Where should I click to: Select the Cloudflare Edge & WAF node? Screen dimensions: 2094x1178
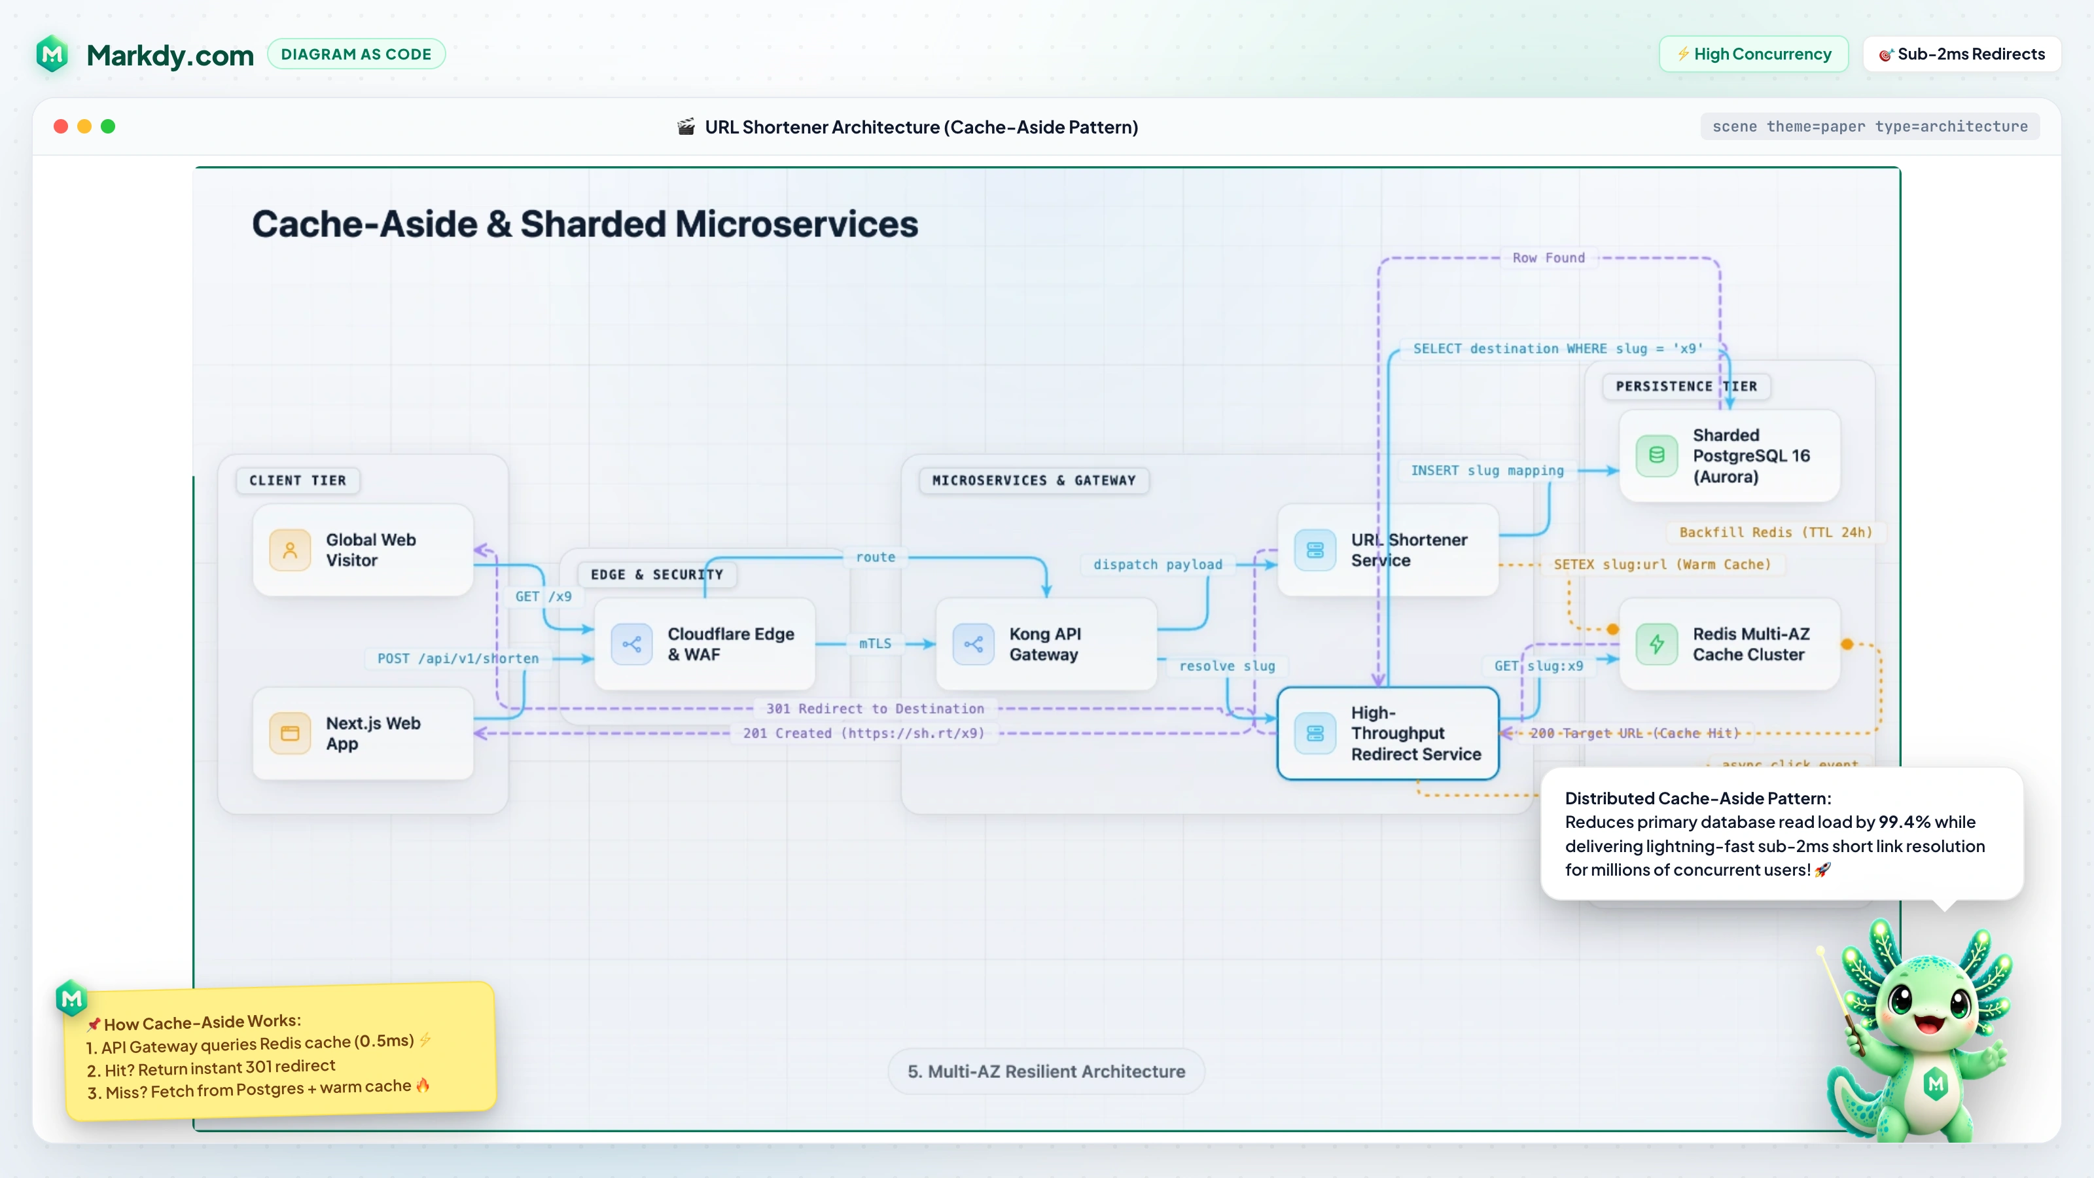click(x=705, y=645)
